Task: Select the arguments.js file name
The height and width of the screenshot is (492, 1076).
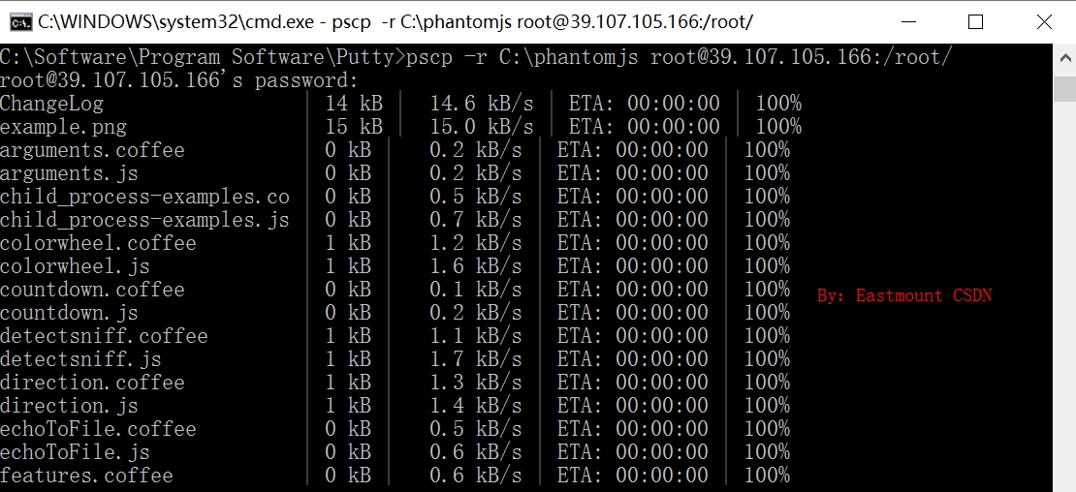Action: point(69,173)
